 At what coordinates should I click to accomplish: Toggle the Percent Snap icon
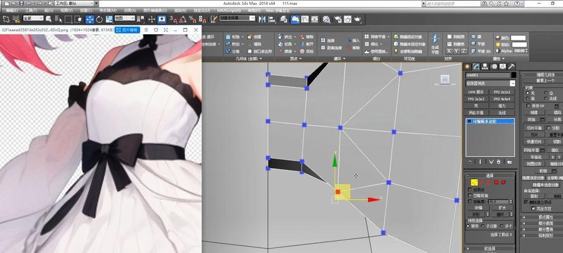[x=193, y=19]
